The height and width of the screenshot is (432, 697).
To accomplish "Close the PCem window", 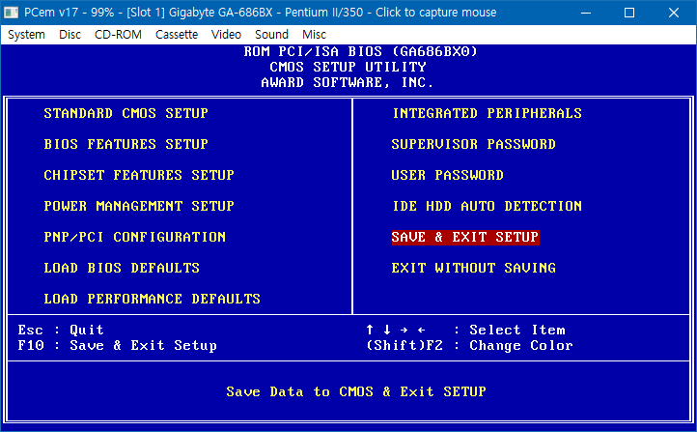I will (x=674, y=13).
